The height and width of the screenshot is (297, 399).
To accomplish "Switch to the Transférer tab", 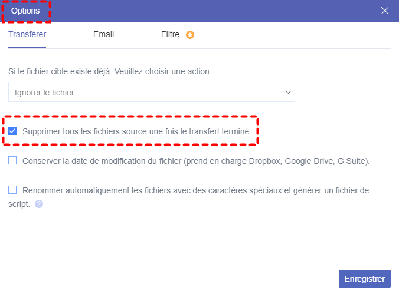I will coord(27,34).
